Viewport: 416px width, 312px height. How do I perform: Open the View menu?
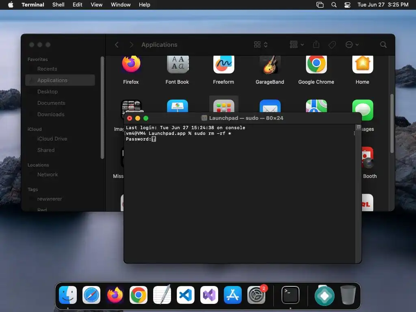(97, 4)
